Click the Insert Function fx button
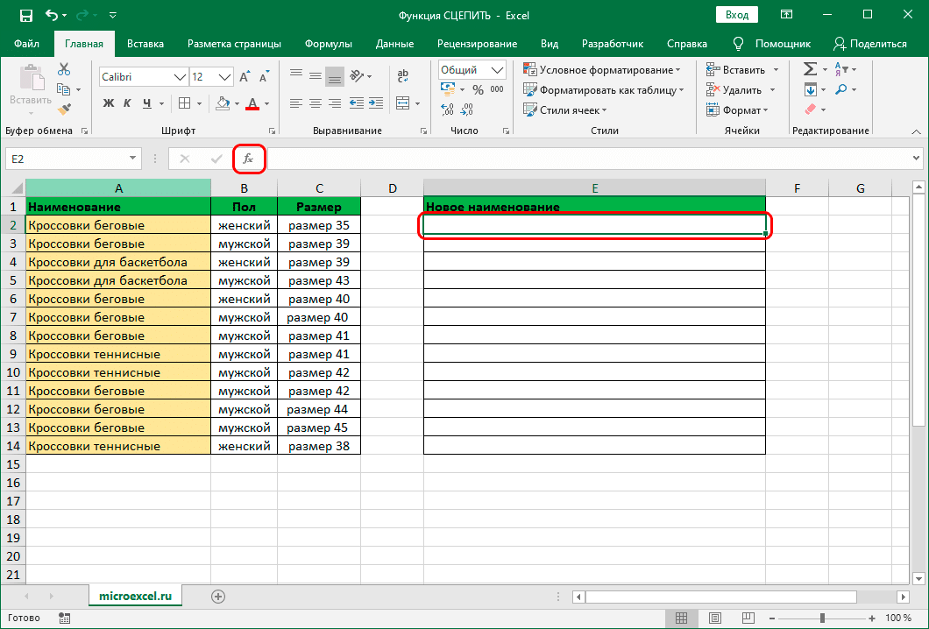Viewport: 929px width, 629px height. tap(248, 159)
